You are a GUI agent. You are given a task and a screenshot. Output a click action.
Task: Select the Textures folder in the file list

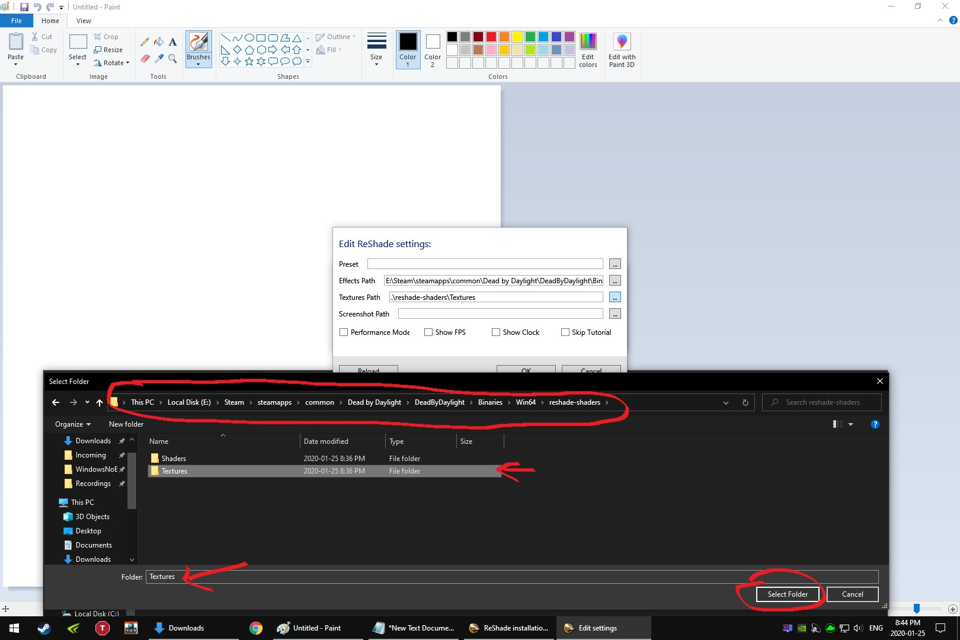(x=175, y=471)
